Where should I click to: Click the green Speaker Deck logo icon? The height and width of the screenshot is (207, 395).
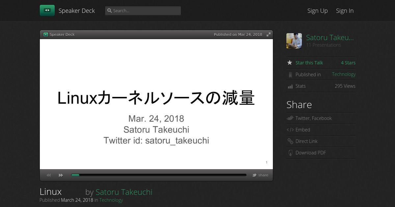(x=47, y=11)
